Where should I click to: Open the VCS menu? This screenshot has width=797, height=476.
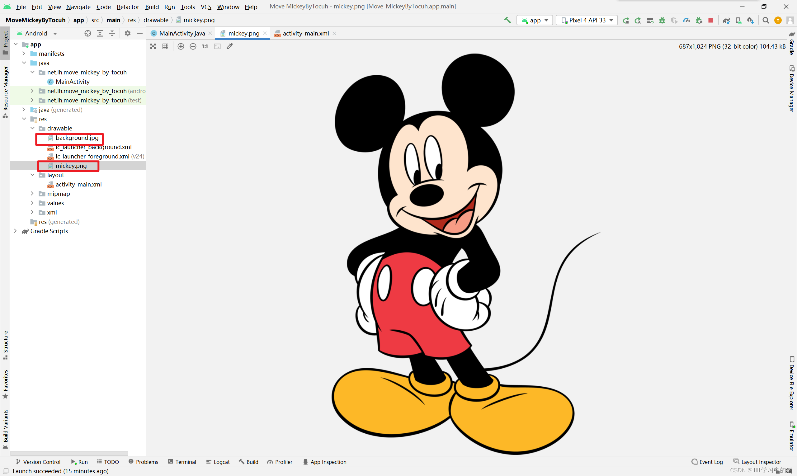click(x=206, y=7)
